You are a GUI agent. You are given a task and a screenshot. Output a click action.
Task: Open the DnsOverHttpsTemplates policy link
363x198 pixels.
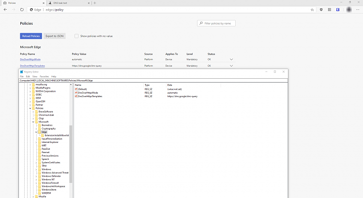pos(32,66)
